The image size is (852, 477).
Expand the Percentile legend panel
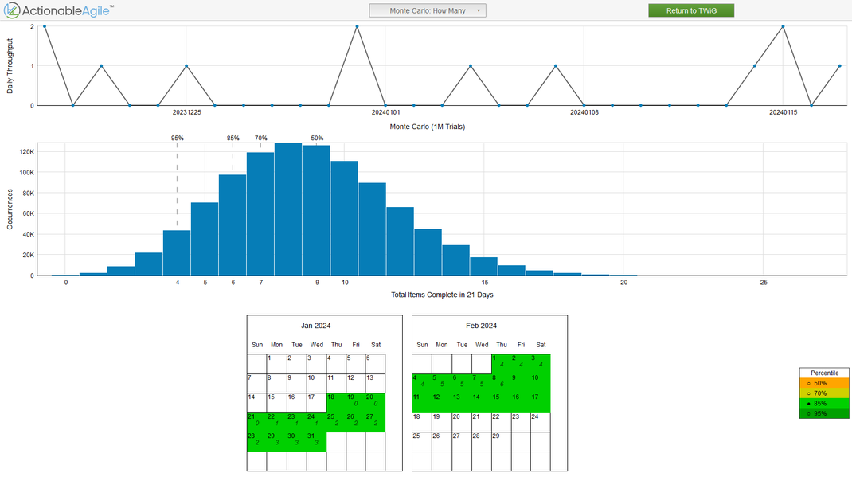(825, 373)
